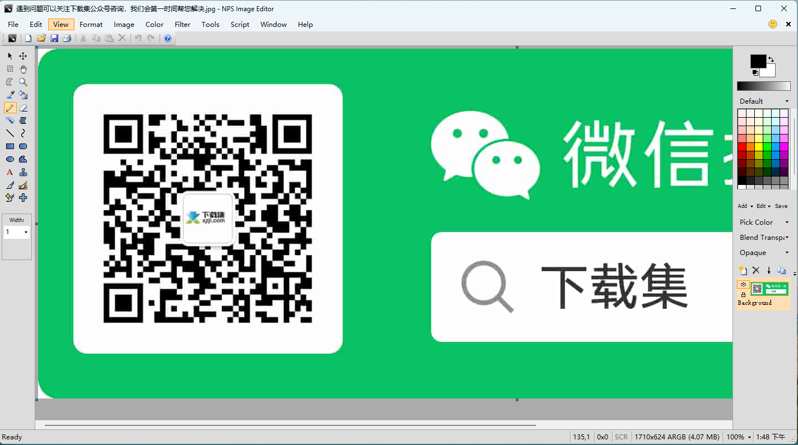Viewport: 798px width, 445px height.
Task: Pick the straight Line tool
Action: click(x=10, y=133)
